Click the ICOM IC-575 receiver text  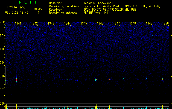click(x=110, y=10)
